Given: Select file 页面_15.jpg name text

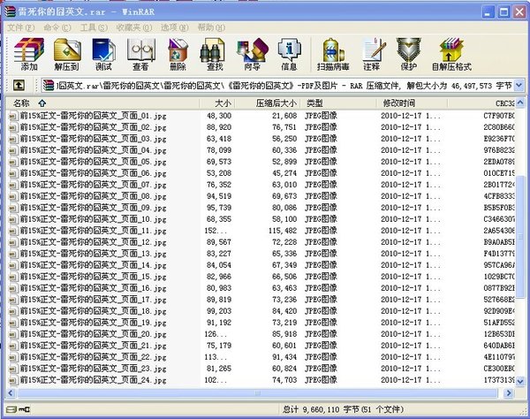Looking at the screenshot, I should coord(94,277).
